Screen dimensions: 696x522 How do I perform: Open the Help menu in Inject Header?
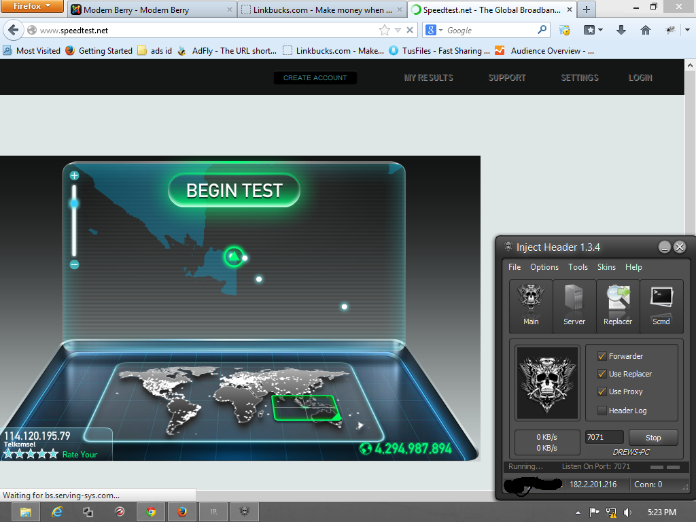pos(633,266)
